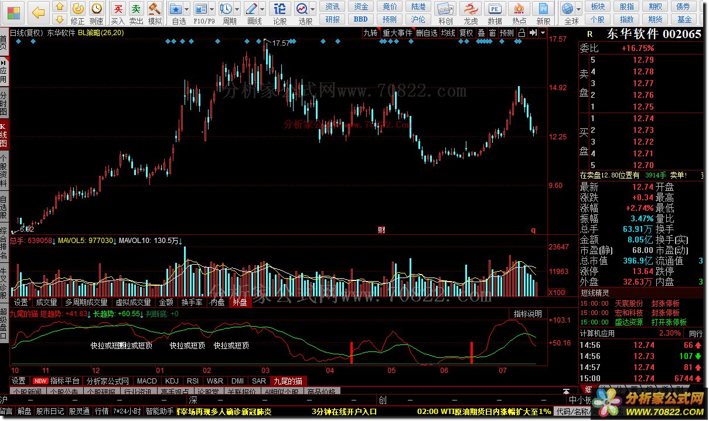Click the colorful home squares icon
This screenshot has width=709, height=421.
pos(13,12)
